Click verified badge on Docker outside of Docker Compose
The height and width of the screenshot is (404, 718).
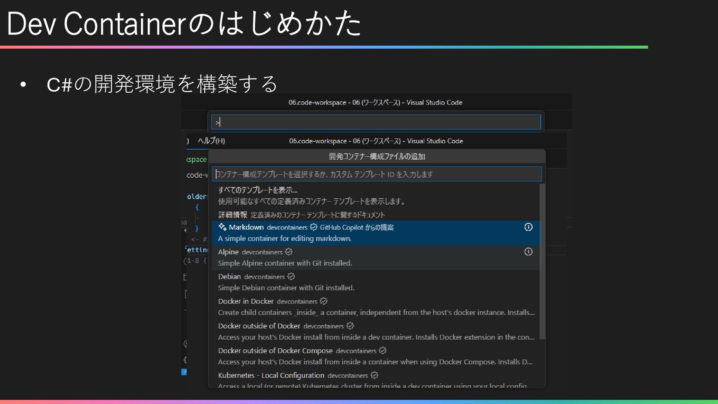point(383,351)
